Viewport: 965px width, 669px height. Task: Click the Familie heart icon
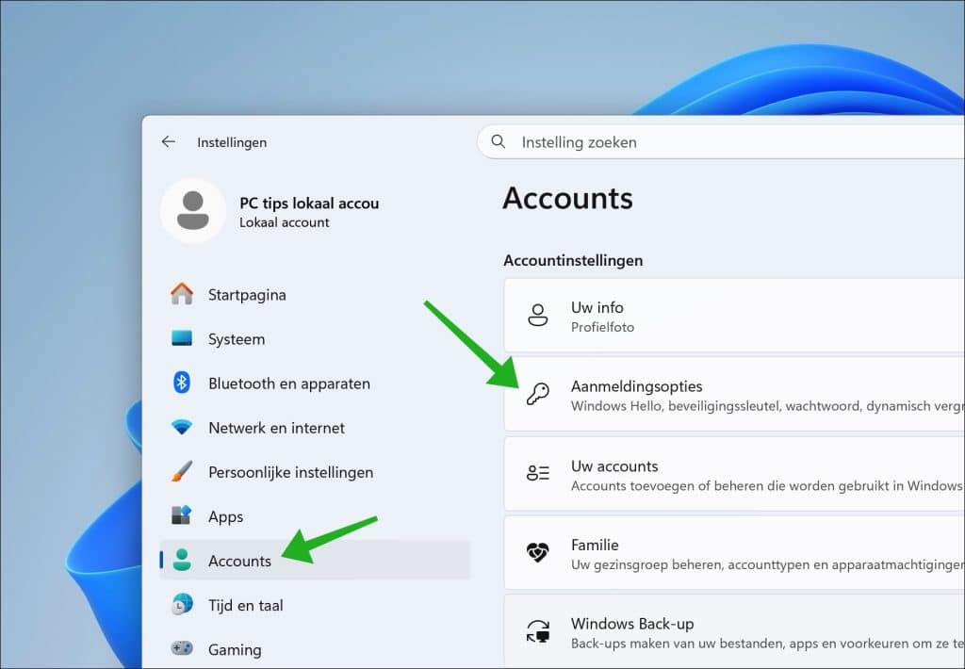pos(538,552)
